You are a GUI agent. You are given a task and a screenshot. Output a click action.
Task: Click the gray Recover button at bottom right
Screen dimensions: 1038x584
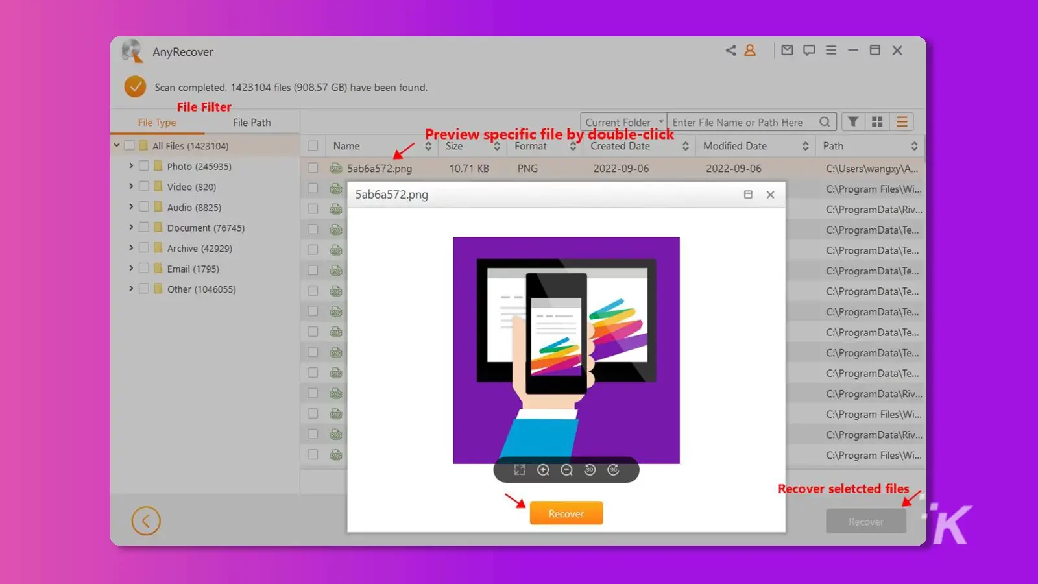866,522
